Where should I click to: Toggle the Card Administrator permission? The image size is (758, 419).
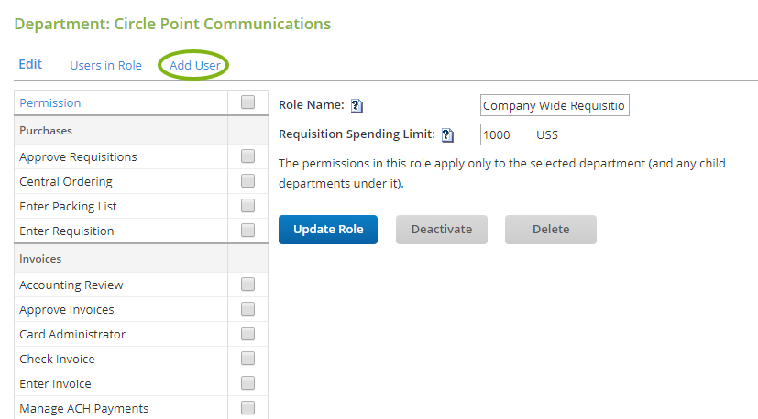(x=247, y=334)
